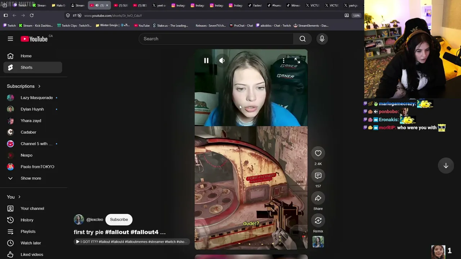Open Your channel
Viewport: 461px width, 259px height.
[33, 209]
